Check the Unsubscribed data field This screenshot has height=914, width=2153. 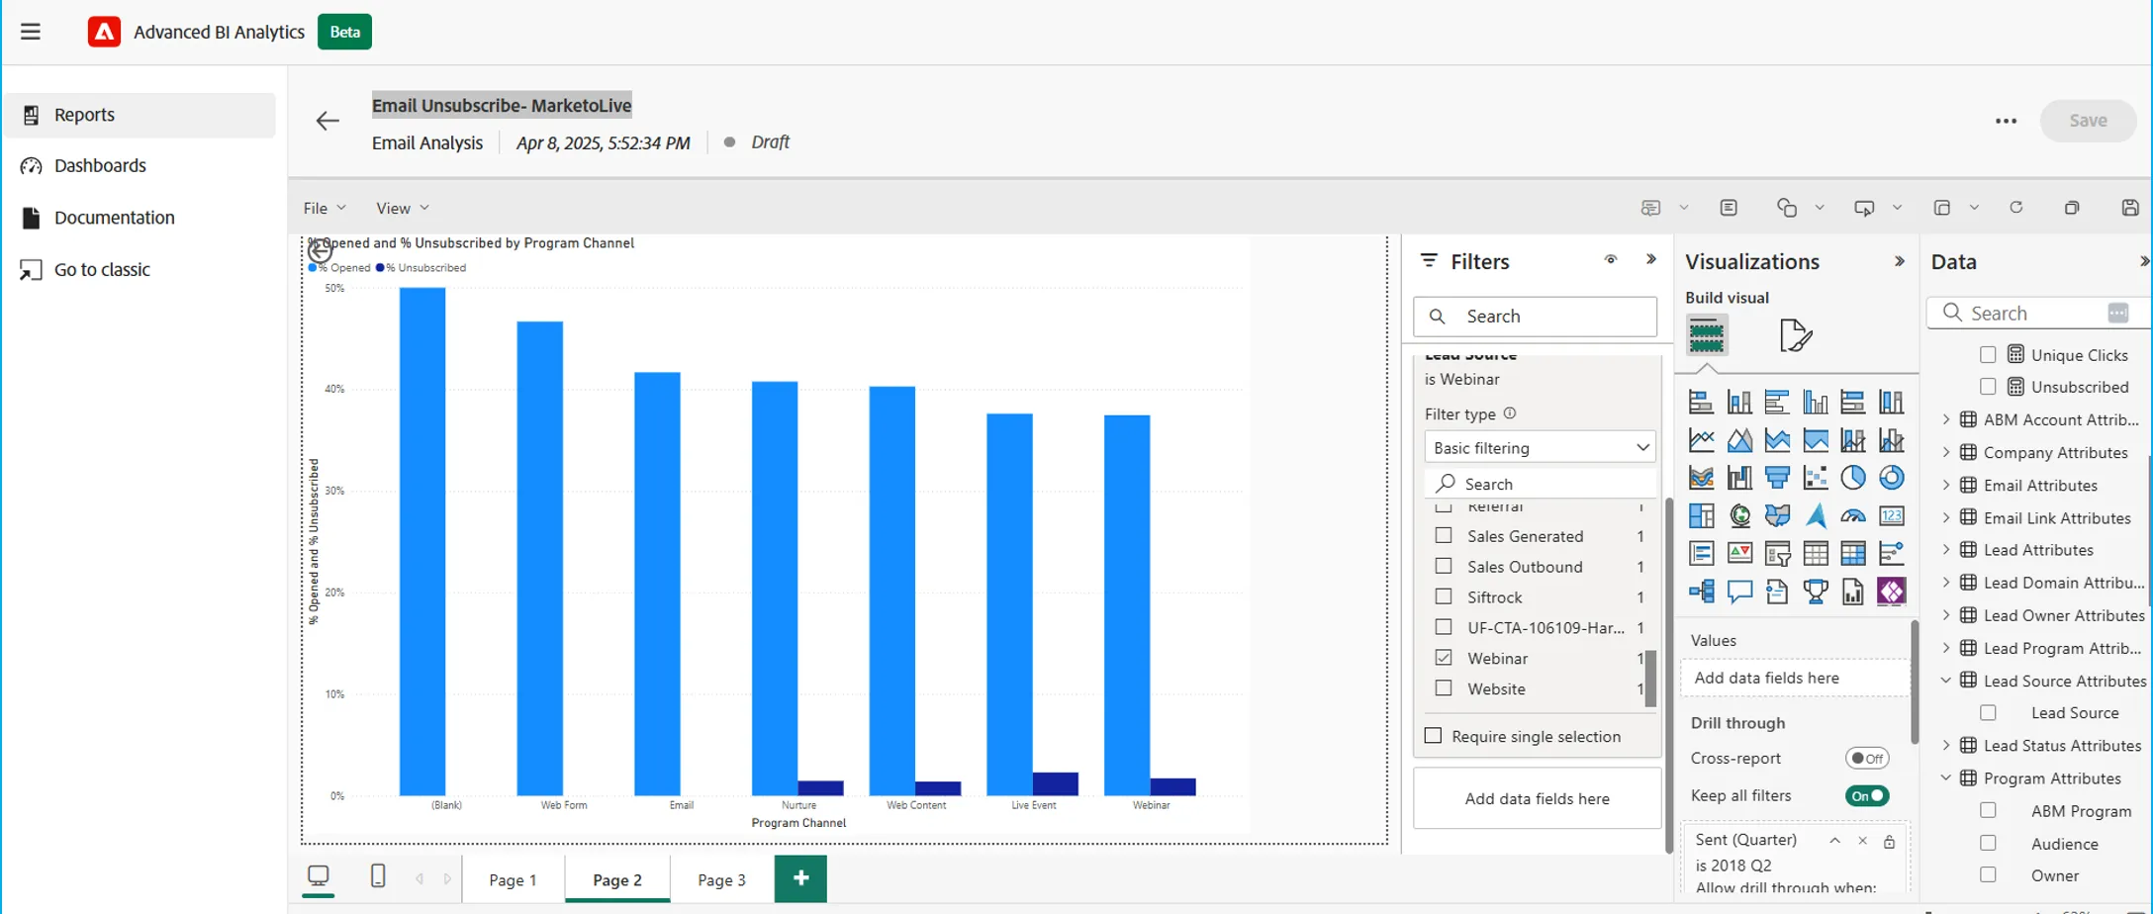[x=1988, y=386]
